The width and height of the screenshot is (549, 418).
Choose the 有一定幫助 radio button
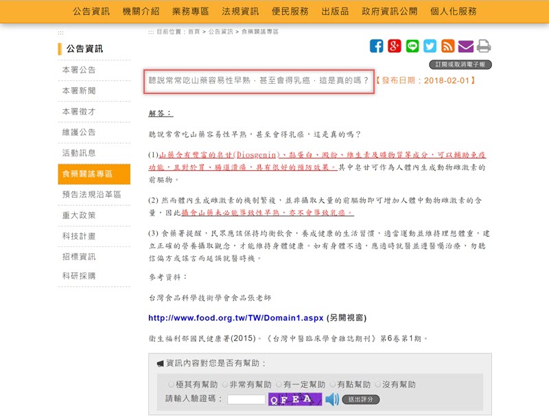tap(279, 385)
